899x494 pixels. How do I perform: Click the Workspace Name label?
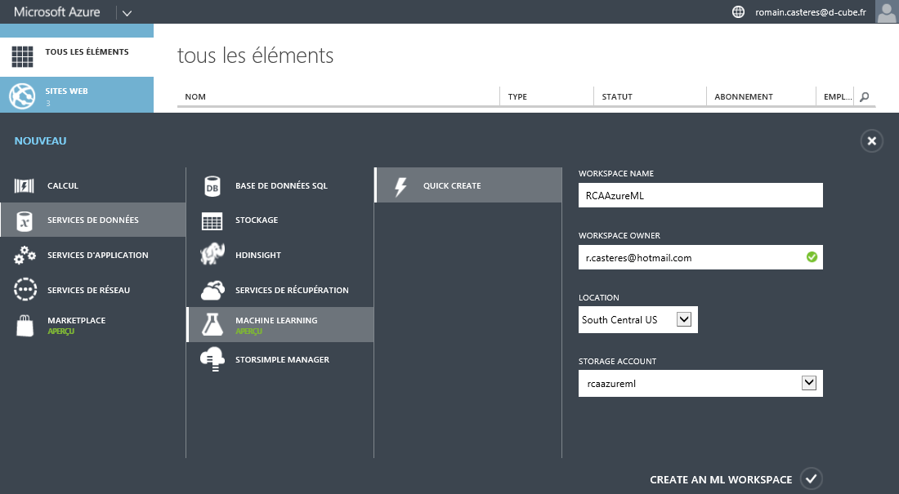click(x=615, y=174)
